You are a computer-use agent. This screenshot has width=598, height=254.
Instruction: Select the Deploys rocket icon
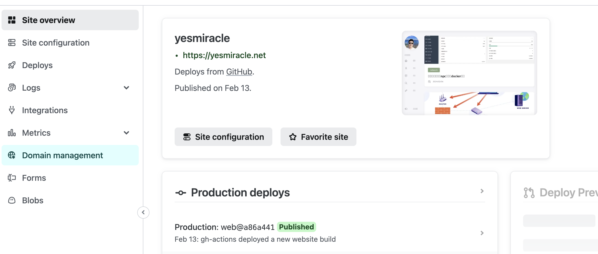[x=12, y=65]
